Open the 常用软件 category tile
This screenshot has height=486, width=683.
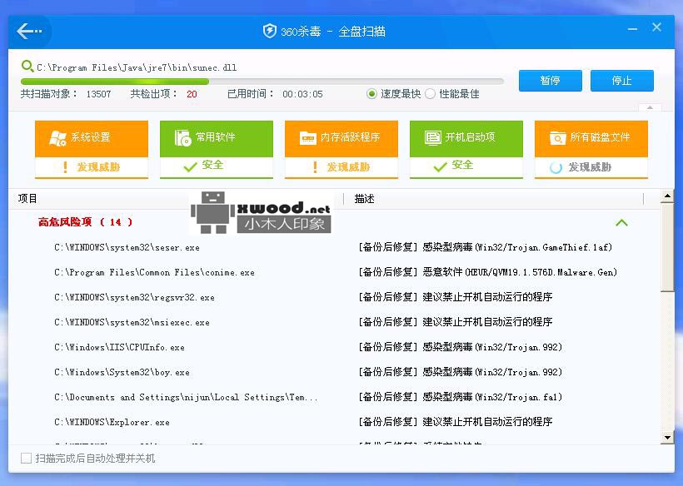217,149
